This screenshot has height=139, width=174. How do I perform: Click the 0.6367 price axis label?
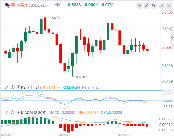(x=167, y=29)
